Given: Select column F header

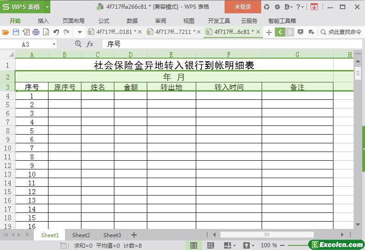Looking at the screenshot, I should [229, 55].
